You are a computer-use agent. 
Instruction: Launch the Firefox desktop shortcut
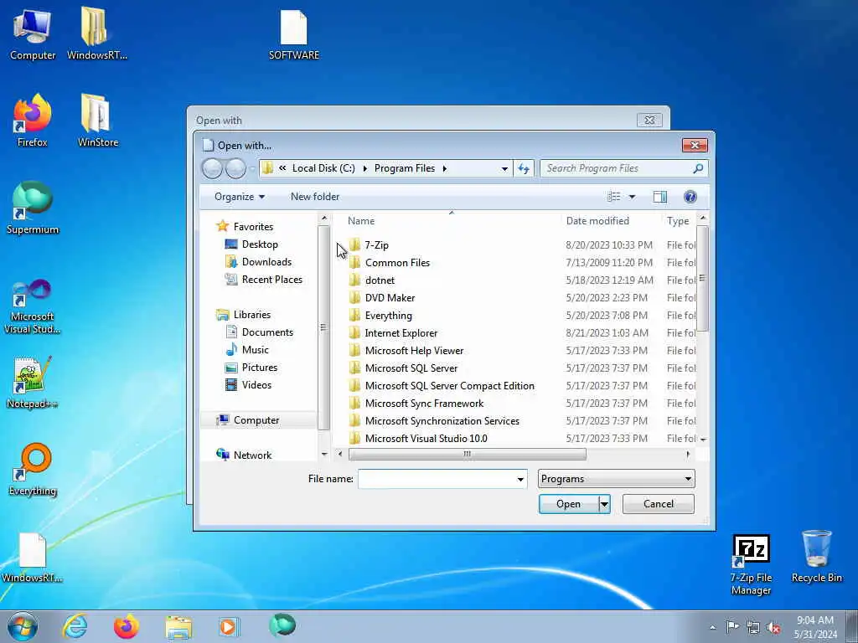pyautogui.click(x=33, y=121)
